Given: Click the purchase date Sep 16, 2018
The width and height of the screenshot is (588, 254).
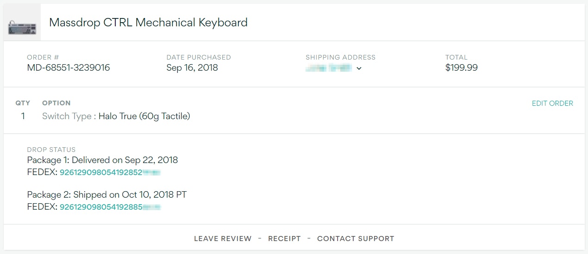Looking at the screenshot, I should click(x=192, y=68).
